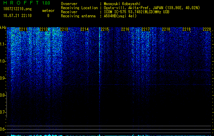Click the Ogata-vill. Akita-Pref. JAPAN location text
The height and width of the screenshot is (136, 214).
[152, 8]
